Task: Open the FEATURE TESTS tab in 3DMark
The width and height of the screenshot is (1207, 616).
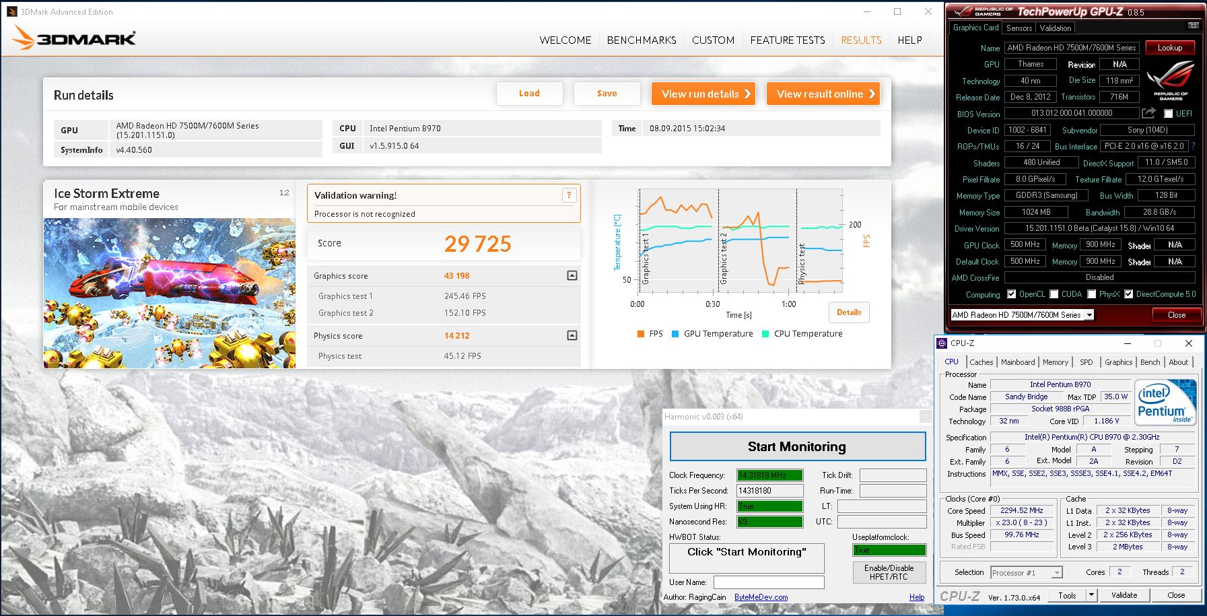Action: coord(788,40)
